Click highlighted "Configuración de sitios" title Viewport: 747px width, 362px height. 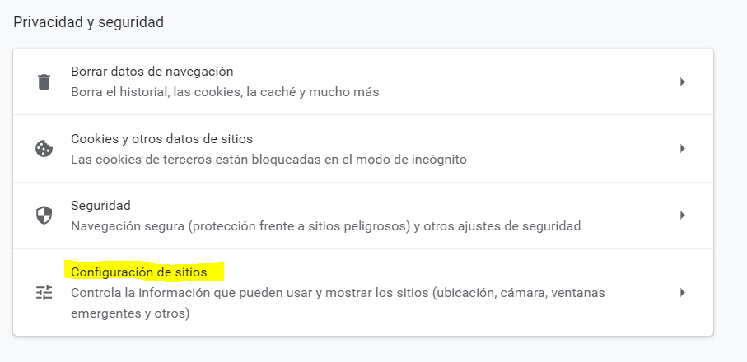(x=147, y=271)
